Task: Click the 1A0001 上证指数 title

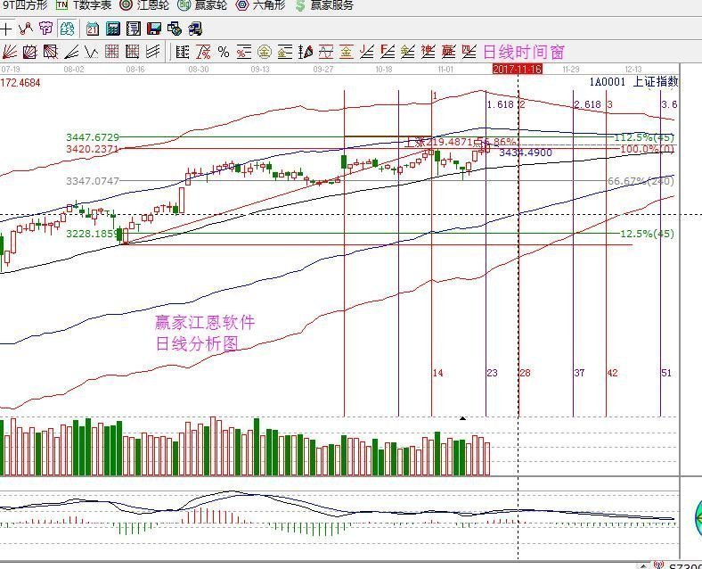Action: pyautogui.click(x=633, y=82)
